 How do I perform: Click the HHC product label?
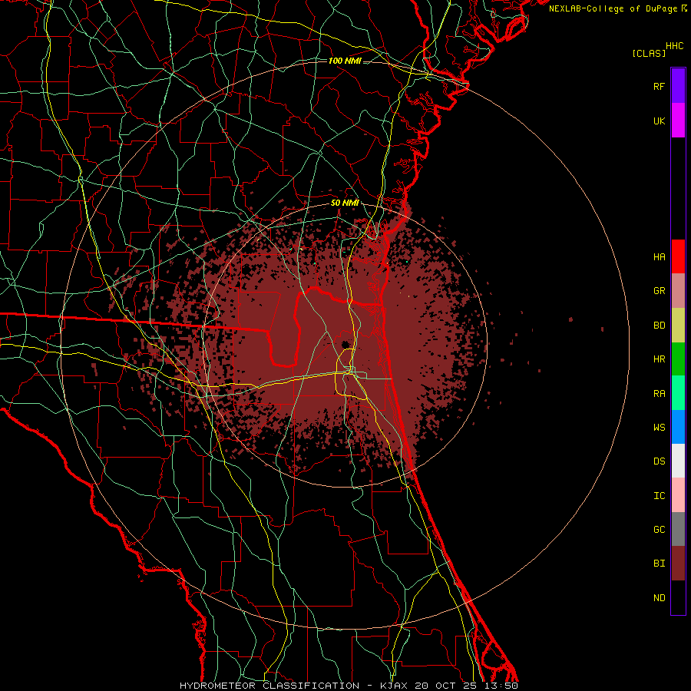tap(674, 46)
